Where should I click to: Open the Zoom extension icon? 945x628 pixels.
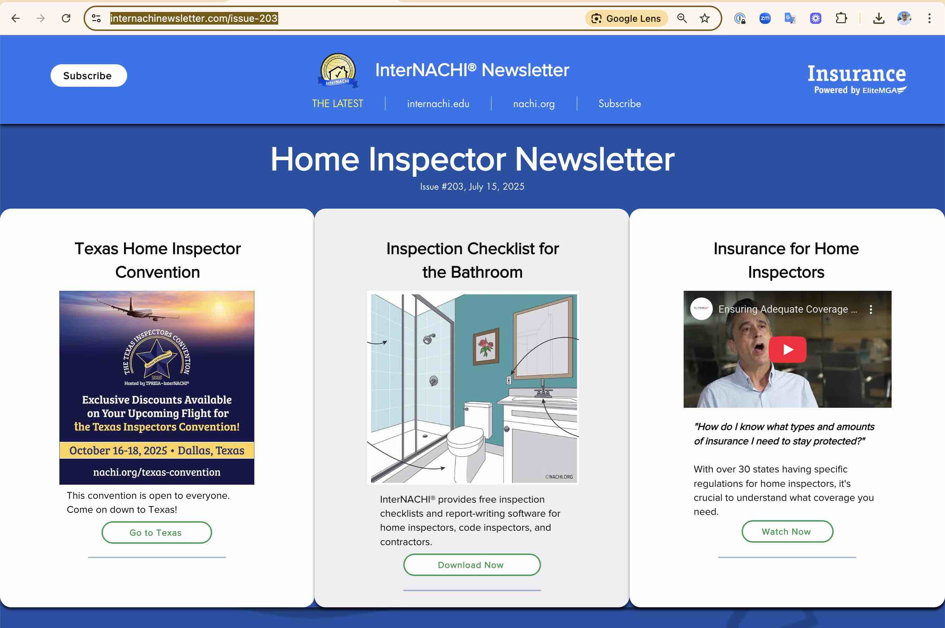765,18
